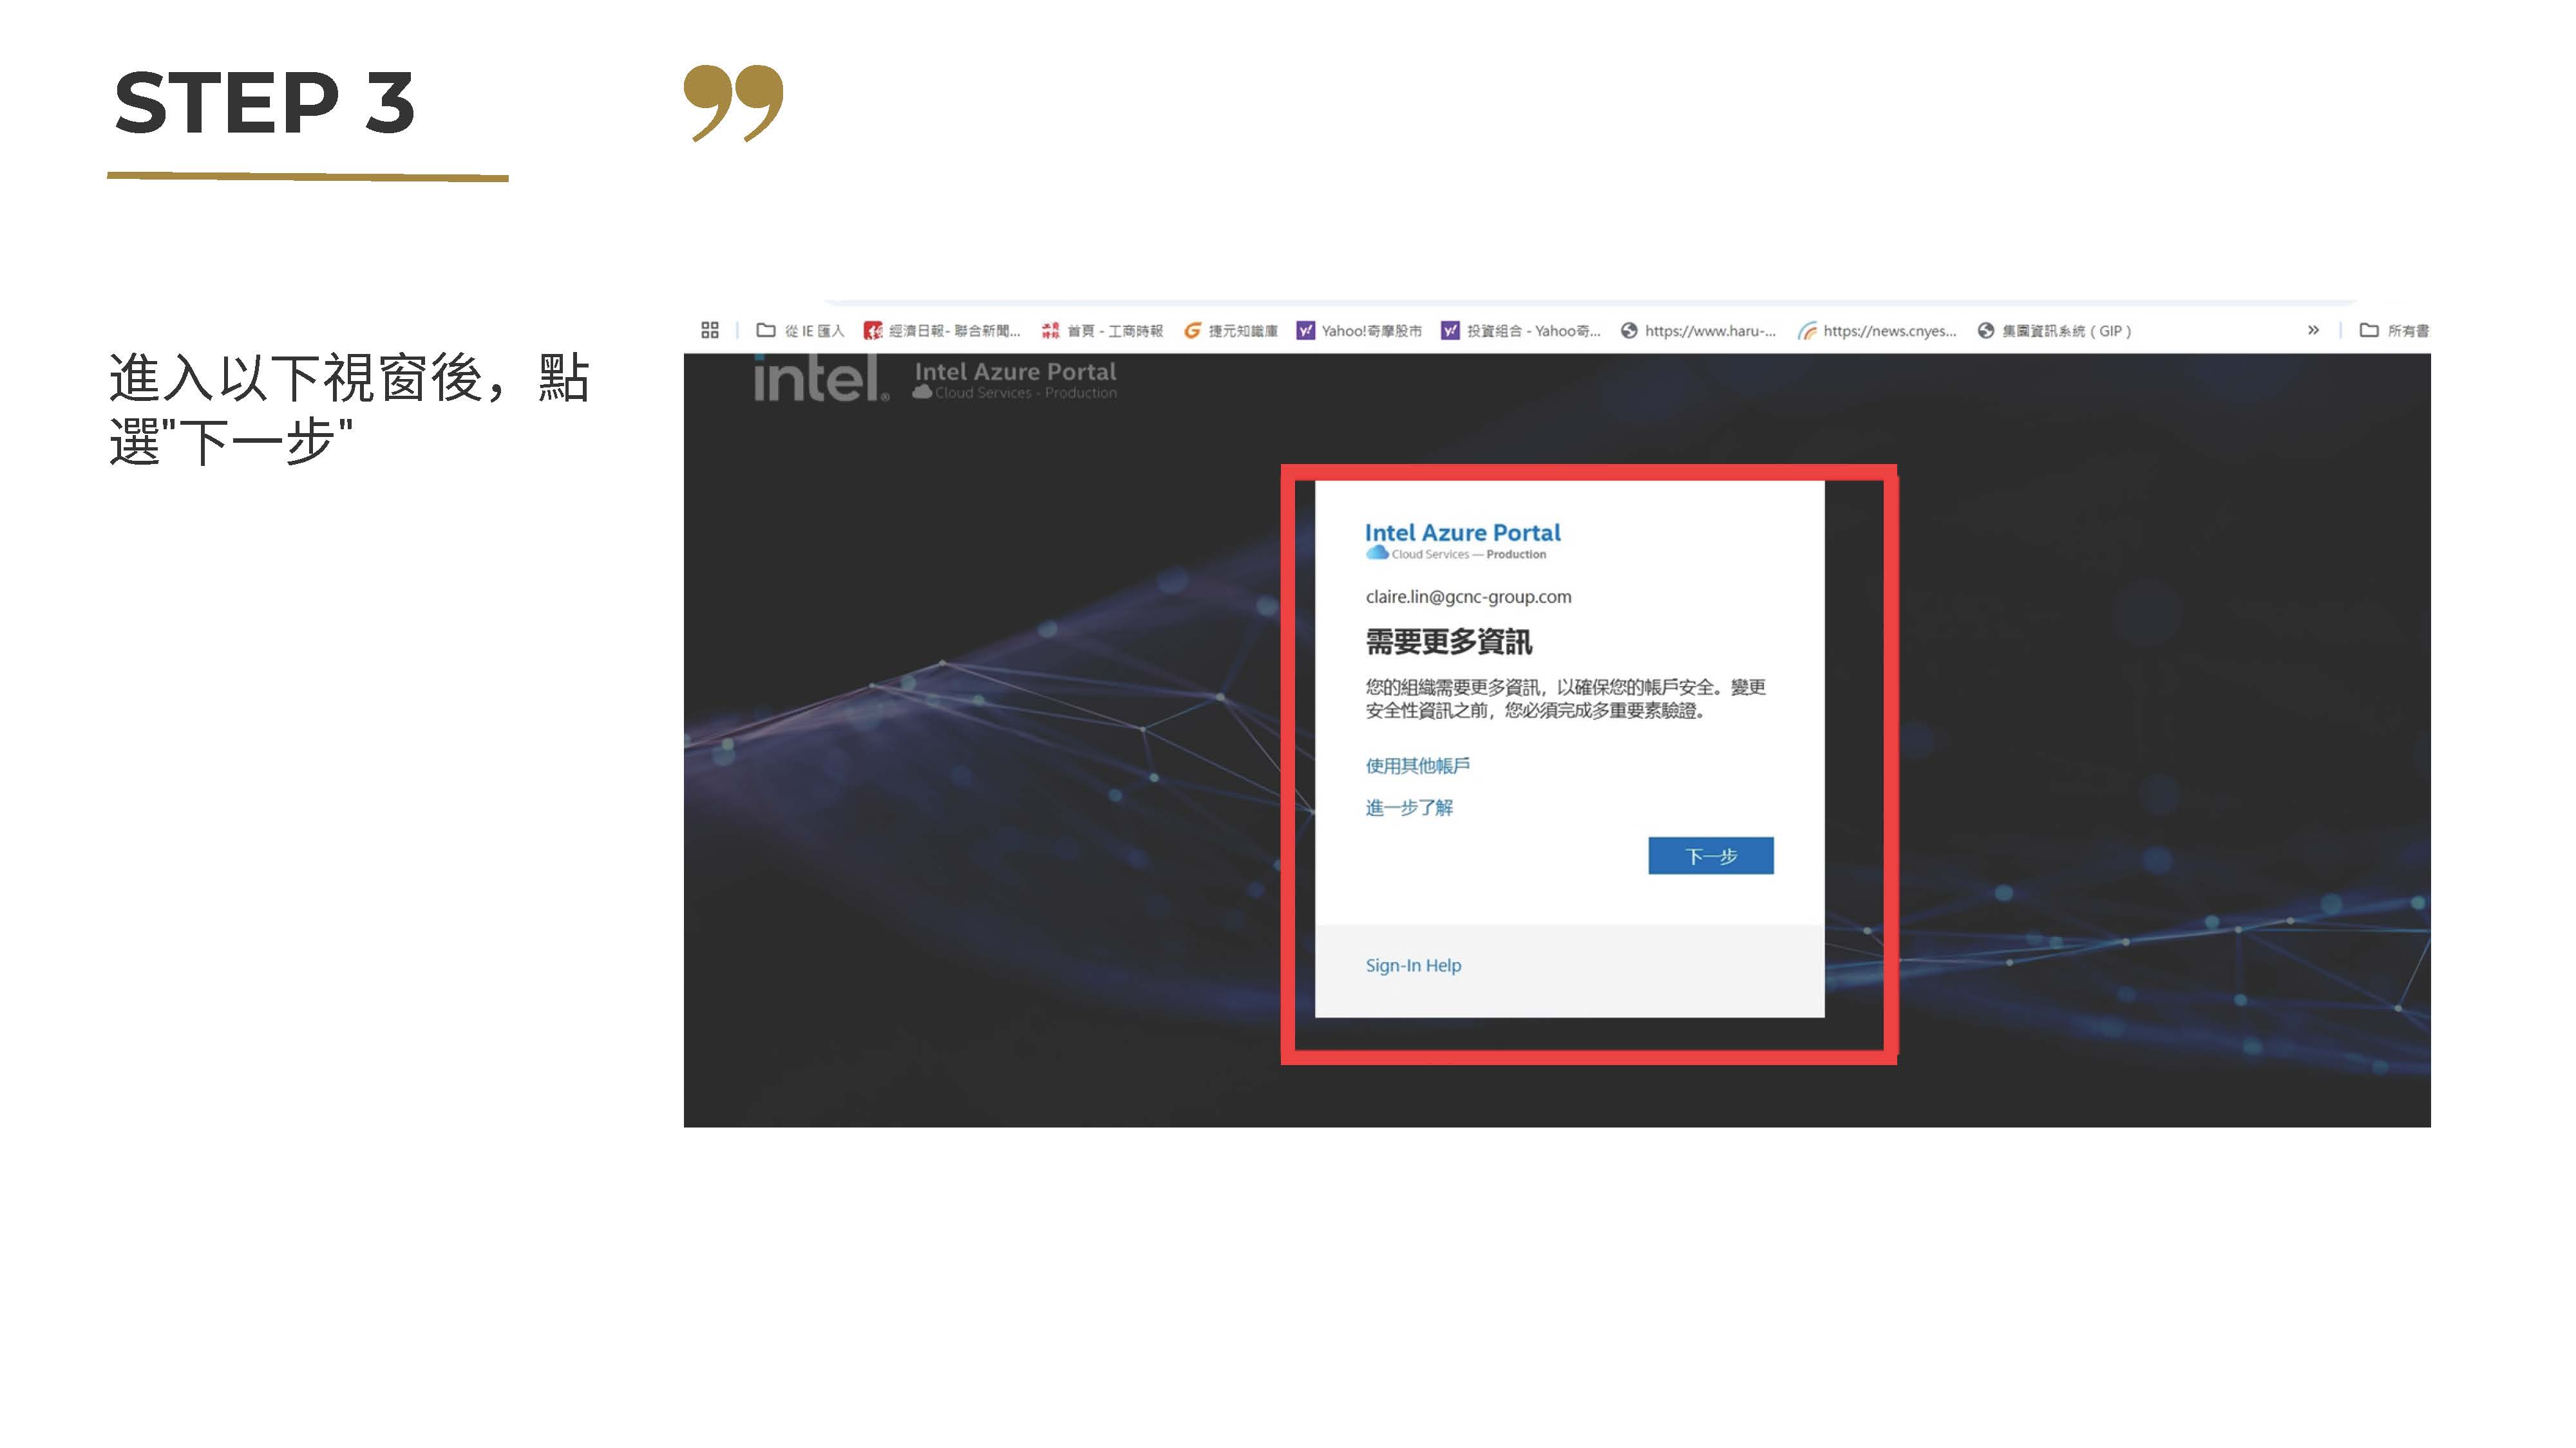Open the https://news.cnyes bookmark
The image size is (2576, 1448).
point(1877,331)
